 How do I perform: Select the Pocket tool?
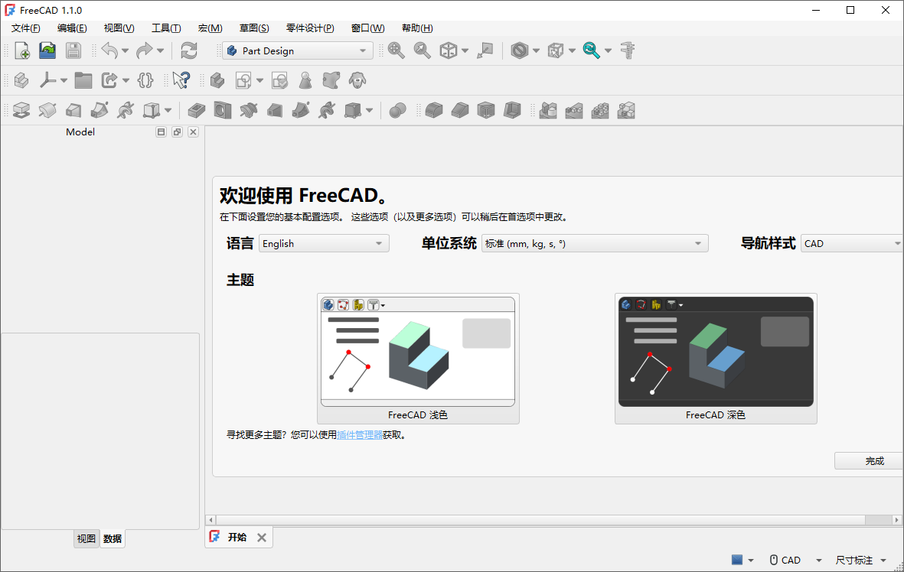point(196,110)
